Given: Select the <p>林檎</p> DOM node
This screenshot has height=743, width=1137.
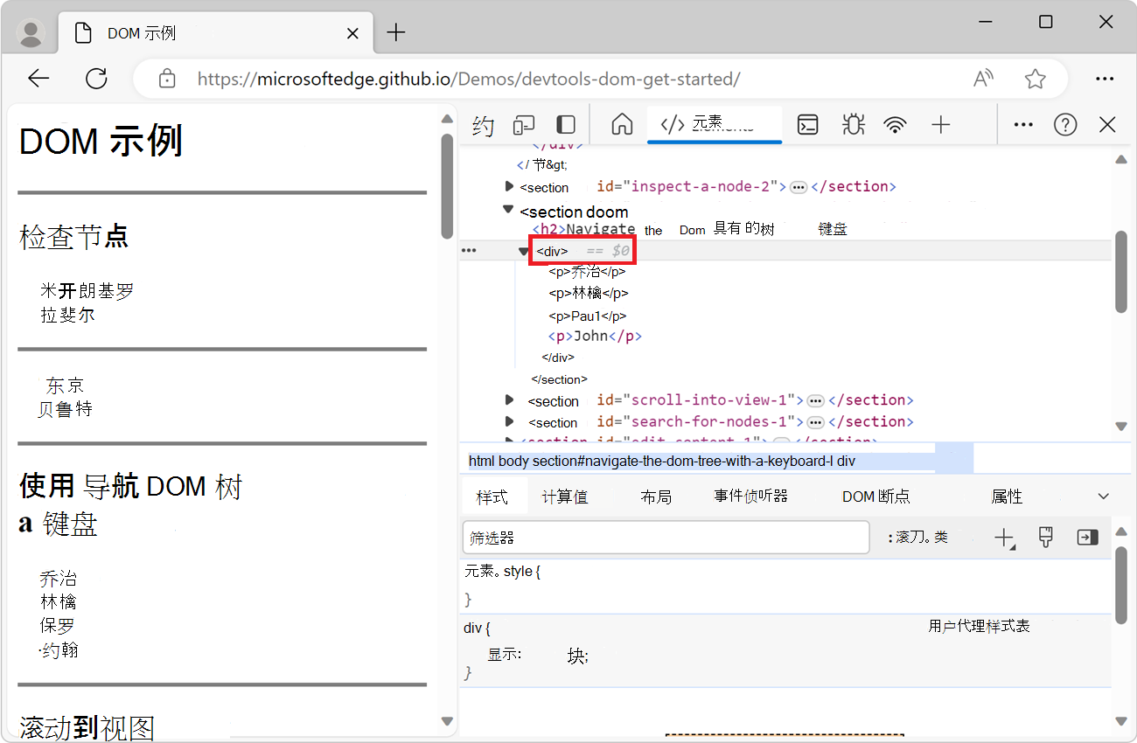Looking at the screenshot, I should pos(589,294).
